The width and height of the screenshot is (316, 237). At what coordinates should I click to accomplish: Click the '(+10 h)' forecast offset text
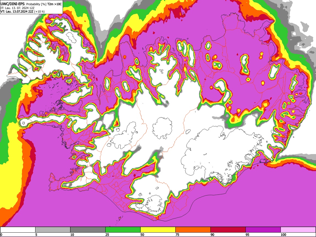coord(39,12)
